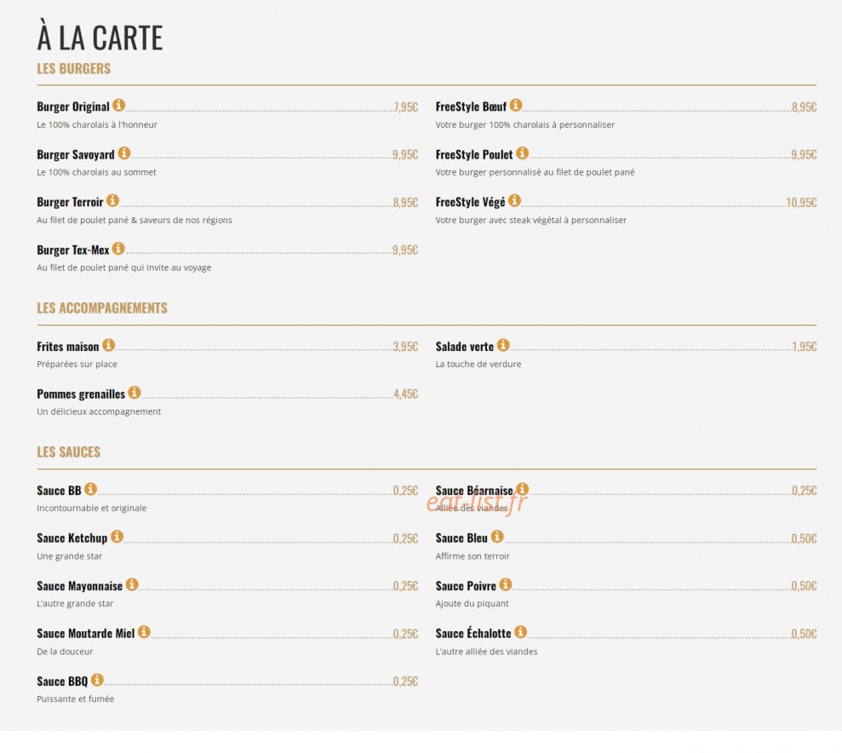Click the info icon next to Burger Original
The width and height of the screenshot is (842, 753).
pyautogui.click(x=118, y=105)
